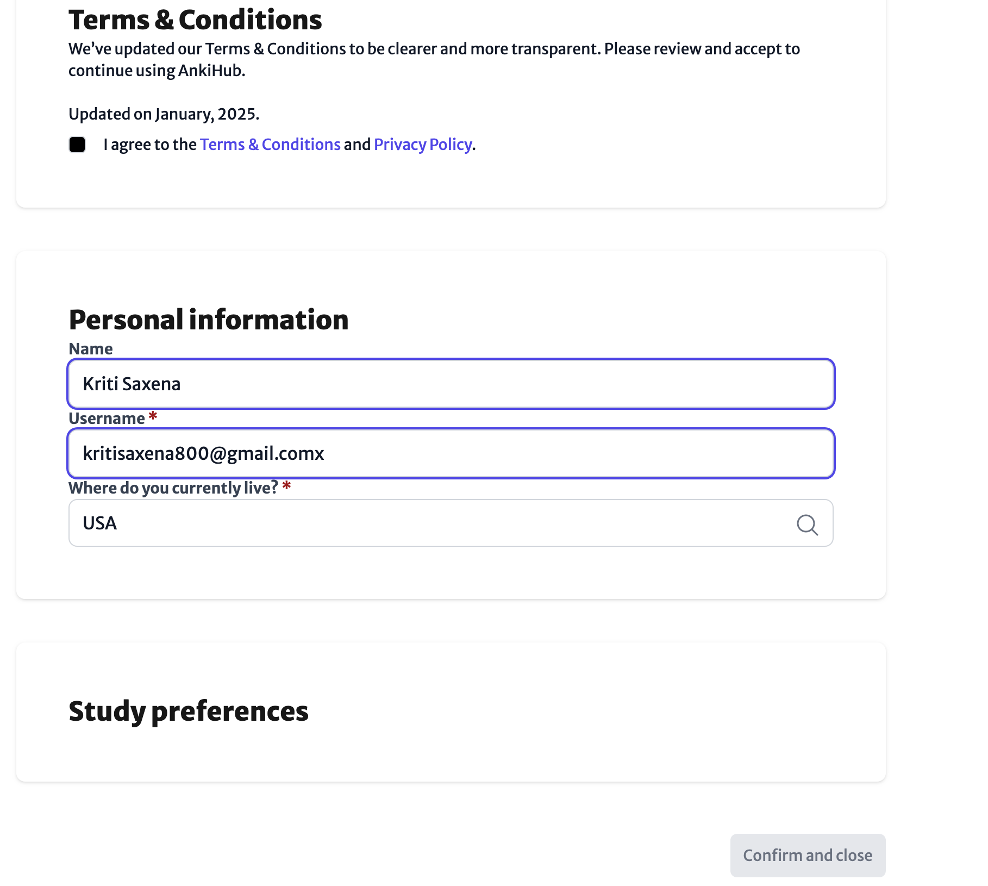Click the magnifier icon in country field
The width and height of the screenshot is (988, 886).
[807, 525]
